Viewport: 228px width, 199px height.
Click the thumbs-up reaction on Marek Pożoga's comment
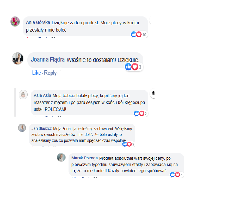[172, 174]
